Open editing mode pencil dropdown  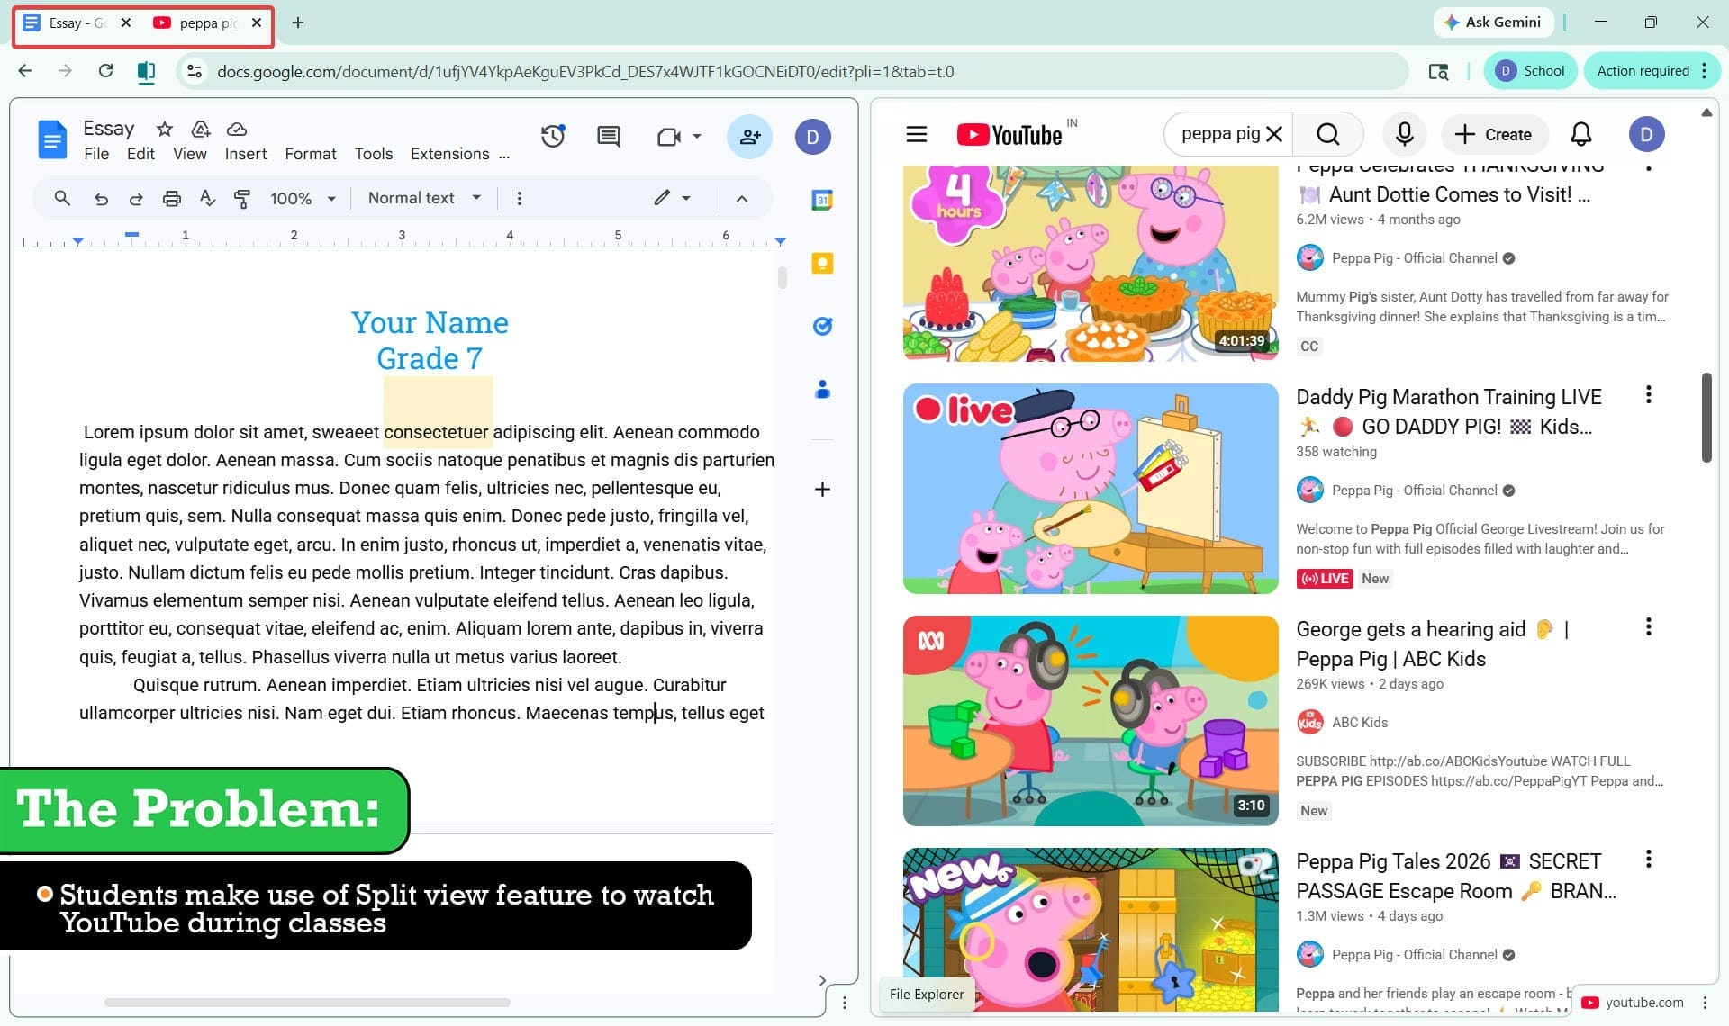tap(673, 198)
